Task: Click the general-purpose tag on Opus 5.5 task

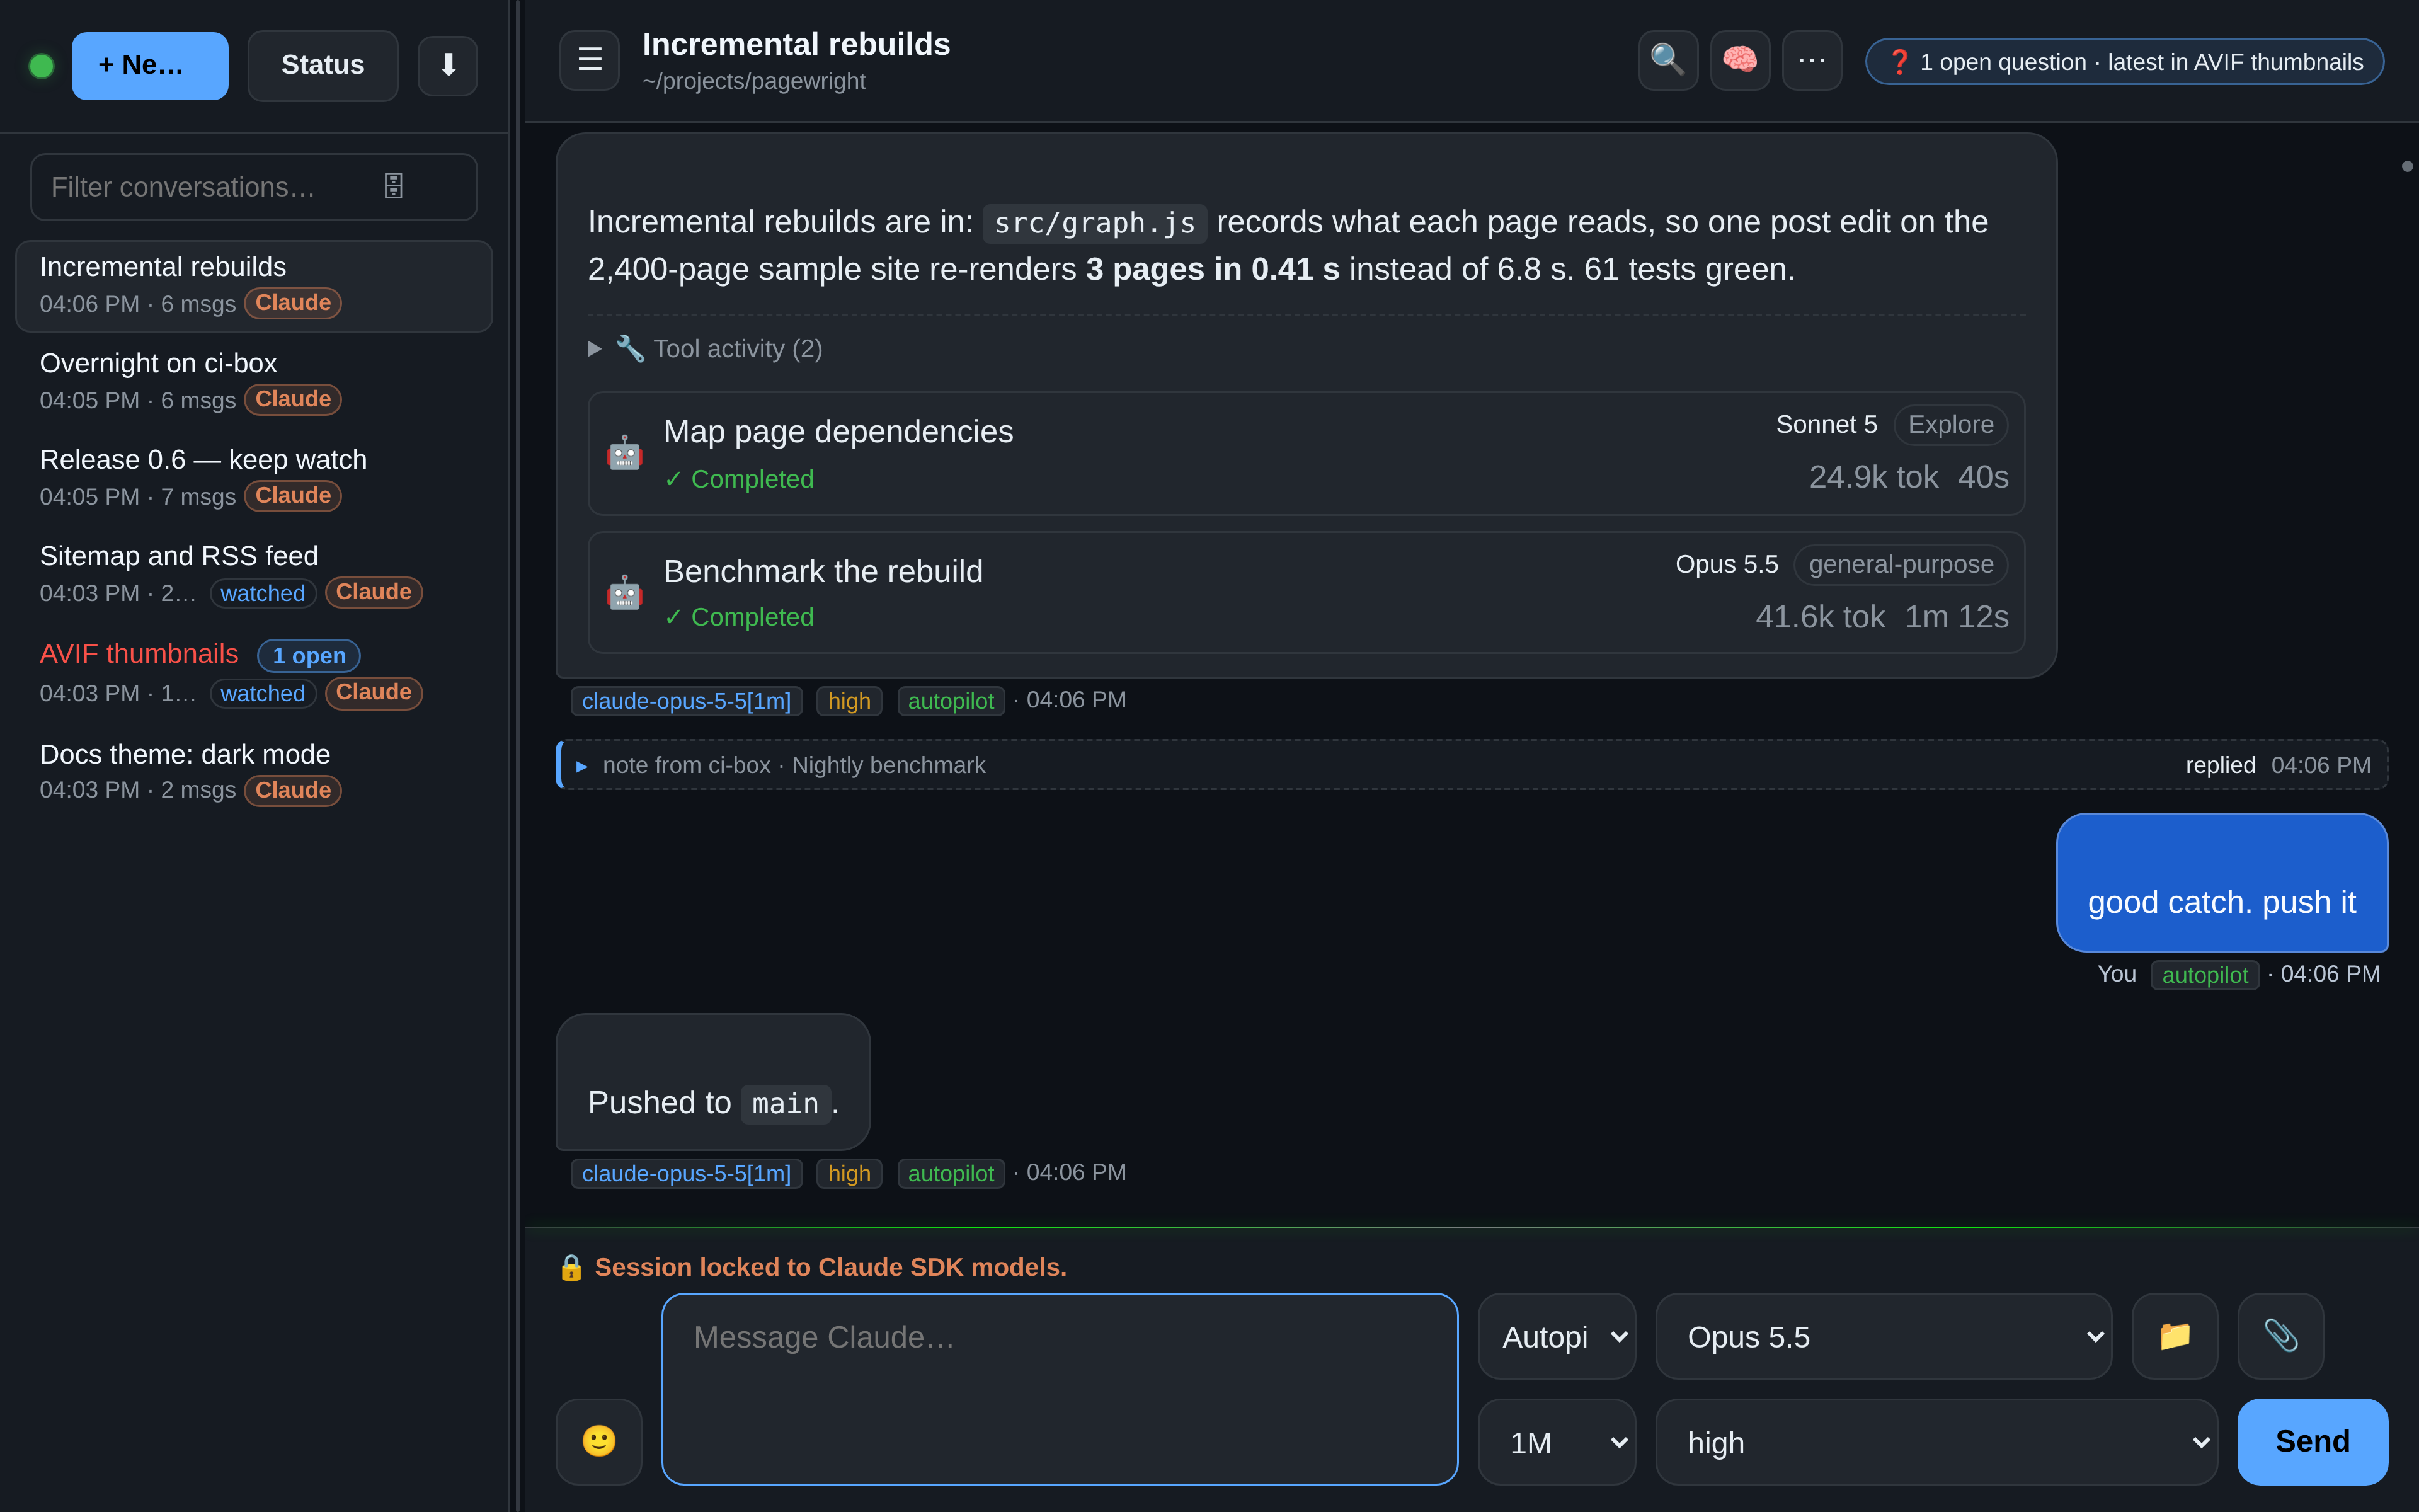Action: [x=1900, y=565]
